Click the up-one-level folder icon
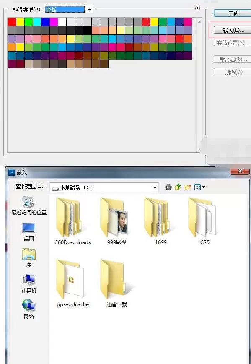 178,187
